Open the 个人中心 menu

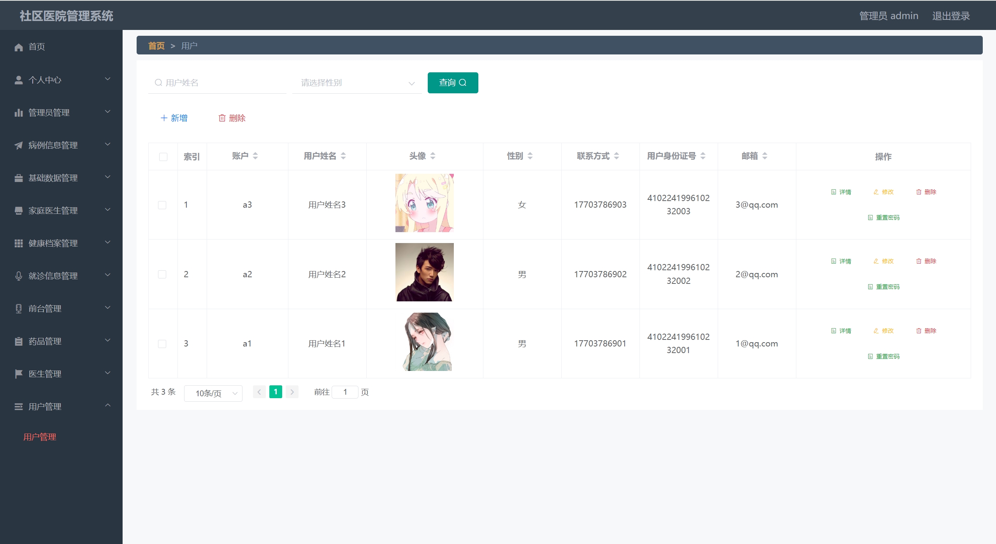point(61,80)
